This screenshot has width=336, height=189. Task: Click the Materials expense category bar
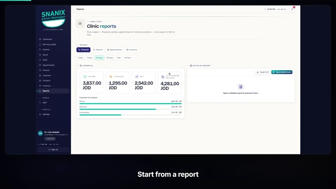(x=131, y=109)
